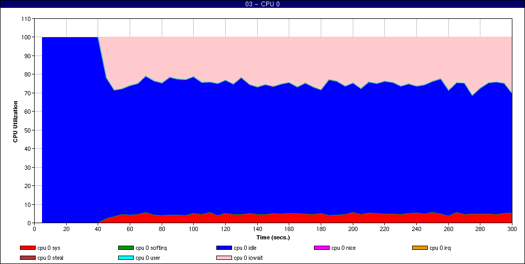Click the x-axis value 240
This screenshot has height=264, width=525.
pos(416,229)
